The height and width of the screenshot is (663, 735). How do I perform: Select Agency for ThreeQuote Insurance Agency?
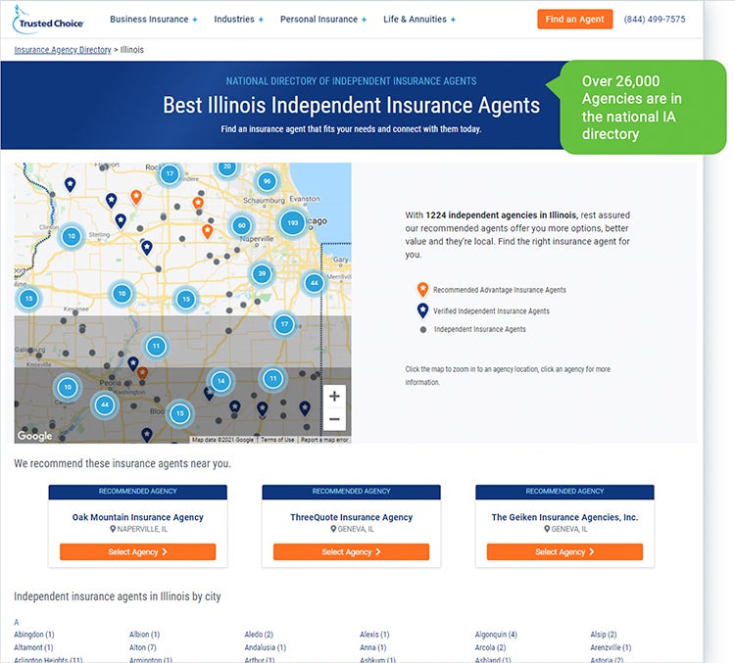click(351, 552)
